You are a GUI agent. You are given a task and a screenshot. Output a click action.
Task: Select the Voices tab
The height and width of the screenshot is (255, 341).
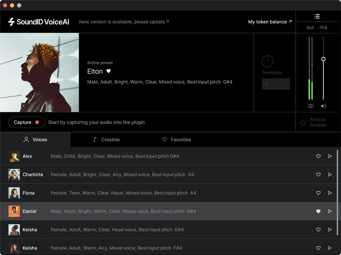tap(35, 140)
